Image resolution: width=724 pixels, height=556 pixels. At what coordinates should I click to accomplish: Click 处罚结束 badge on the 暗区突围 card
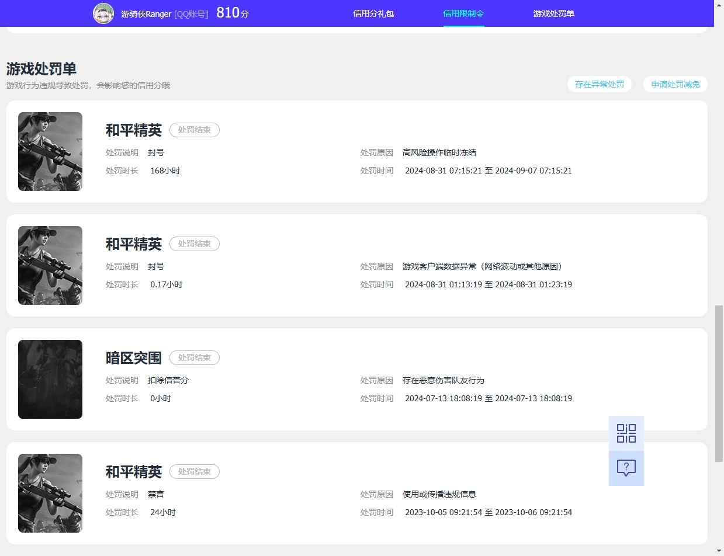click(x=195, y=357)
